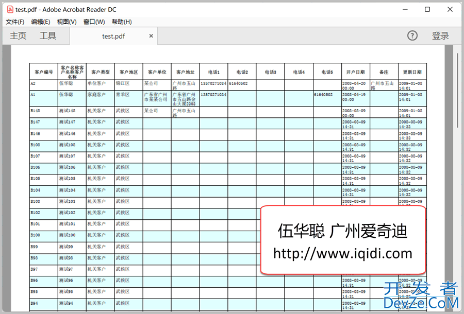464x314 pixels.
Task: Open the 帮助(H) menu
Action: pos(122,22)
